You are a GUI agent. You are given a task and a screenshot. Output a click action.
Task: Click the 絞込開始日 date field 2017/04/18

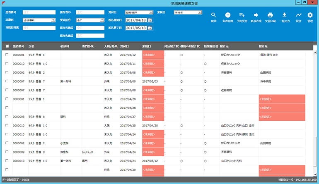pos(136,20)
